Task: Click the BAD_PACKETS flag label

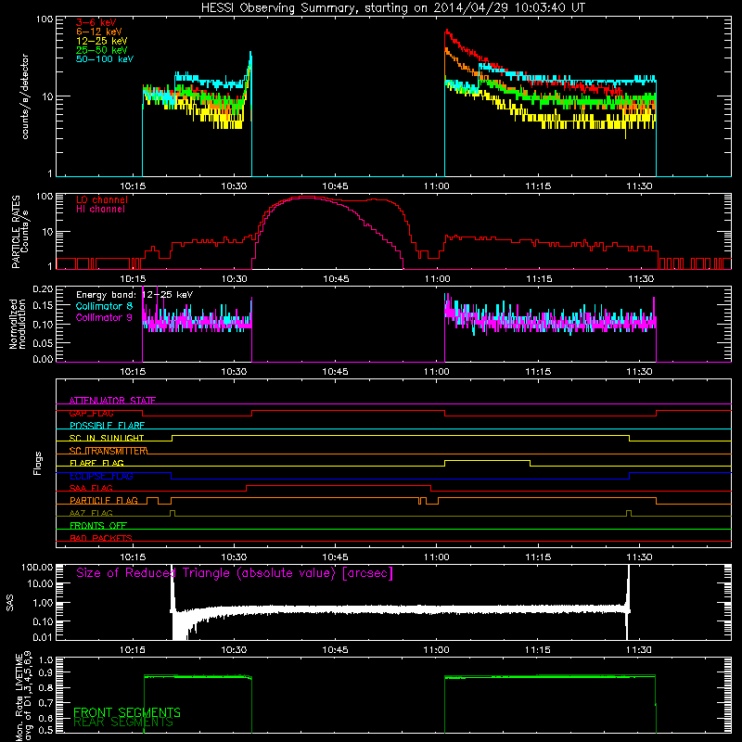Action: 101,538
